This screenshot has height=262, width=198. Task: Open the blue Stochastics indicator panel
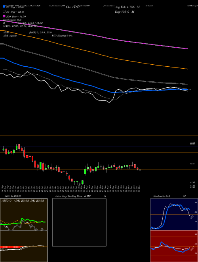174,214
